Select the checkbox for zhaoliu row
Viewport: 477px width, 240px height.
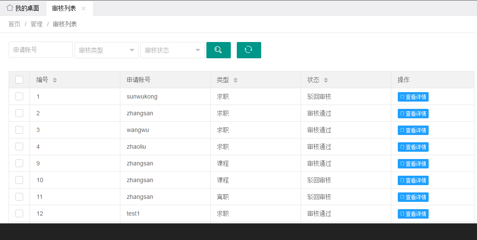tap(19, 147)
